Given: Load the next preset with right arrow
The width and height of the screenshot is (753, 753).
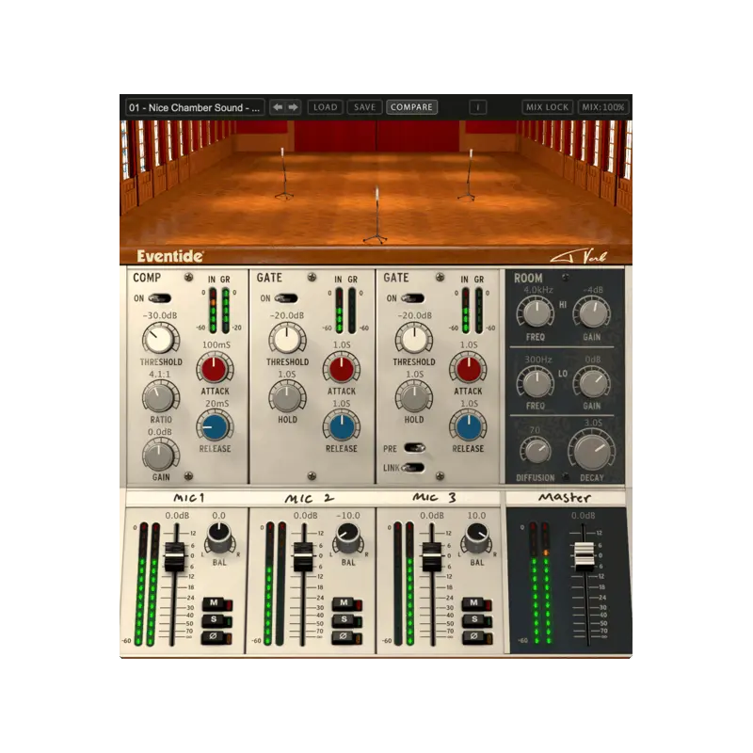Looking at the screenshot, I should pos(293,107).
